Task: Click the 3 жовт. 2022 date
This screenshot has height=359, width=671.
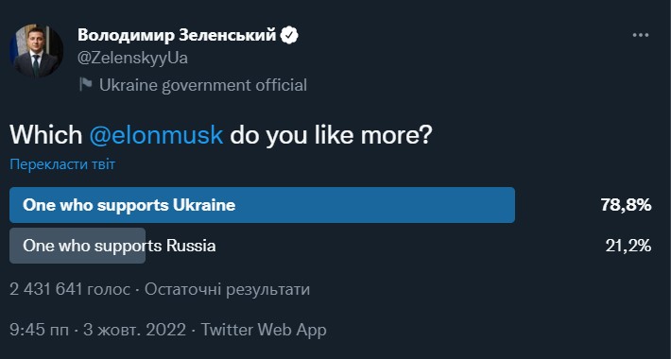Action: pos(134,330)
